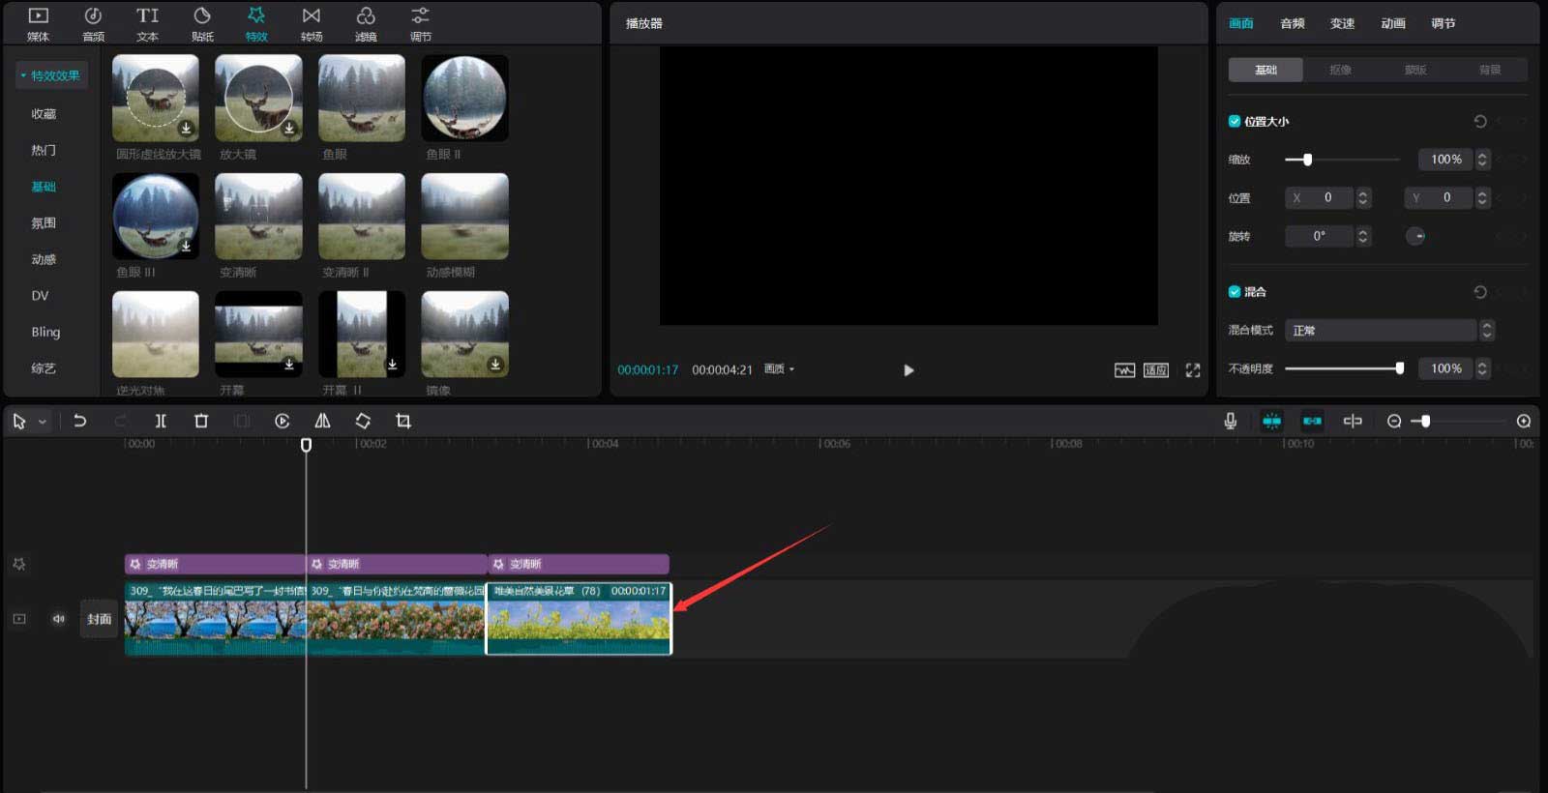Viewport: 1548px width, 793px height.
Task: Open the crop tool
Action: click(403, 421)
